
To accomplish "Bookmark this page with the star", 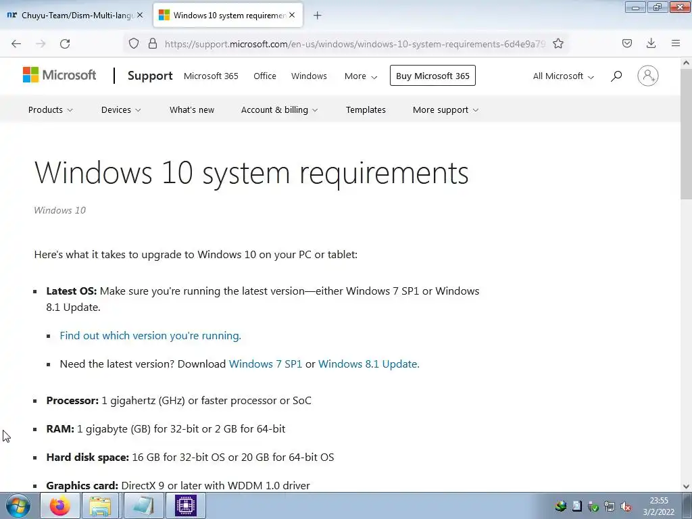I will 558,43.
